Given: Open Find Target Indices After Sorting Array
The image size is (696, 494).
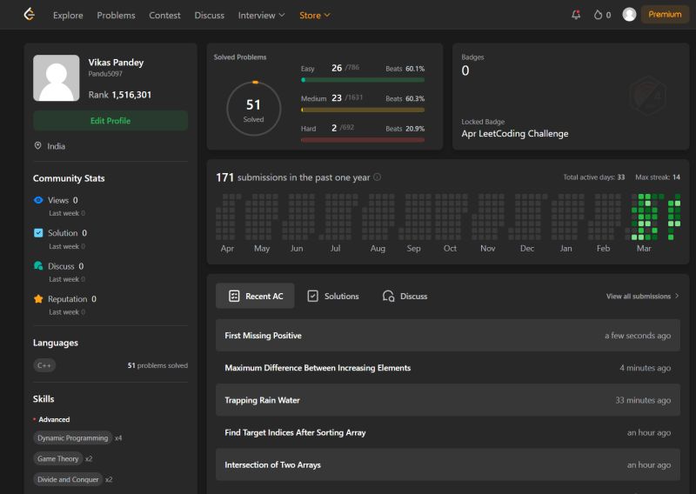Looking at the screenshot, I should 448,433.
